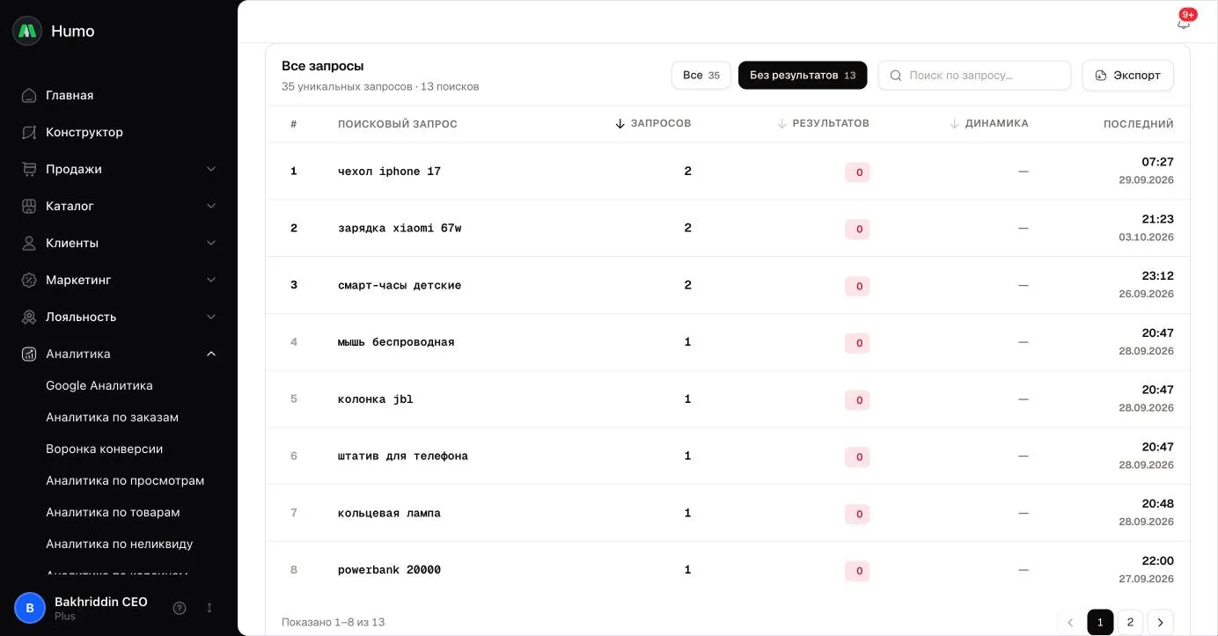Open Воронка конверсии submenu item
The height and width of the screenshot is (636, 1218).
click(105, 449)
